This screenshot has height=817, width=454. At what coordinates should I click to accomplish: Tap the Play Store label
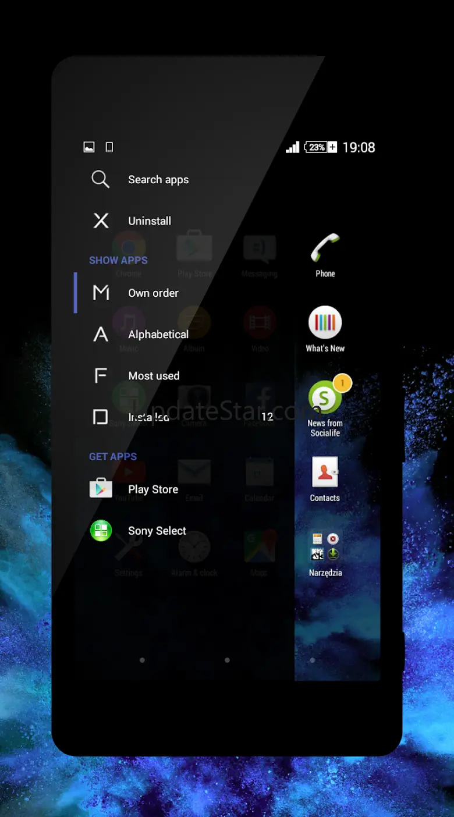point(153,489)
